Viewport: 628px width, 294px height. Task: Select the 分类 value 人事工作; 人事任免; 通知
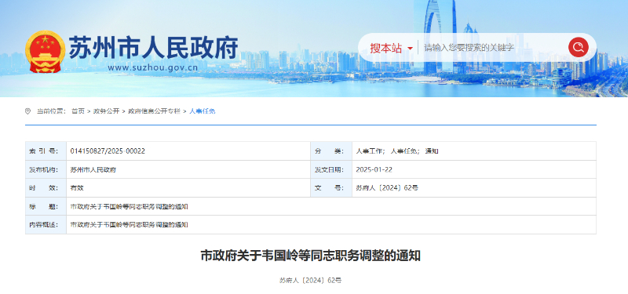point(397,151)
